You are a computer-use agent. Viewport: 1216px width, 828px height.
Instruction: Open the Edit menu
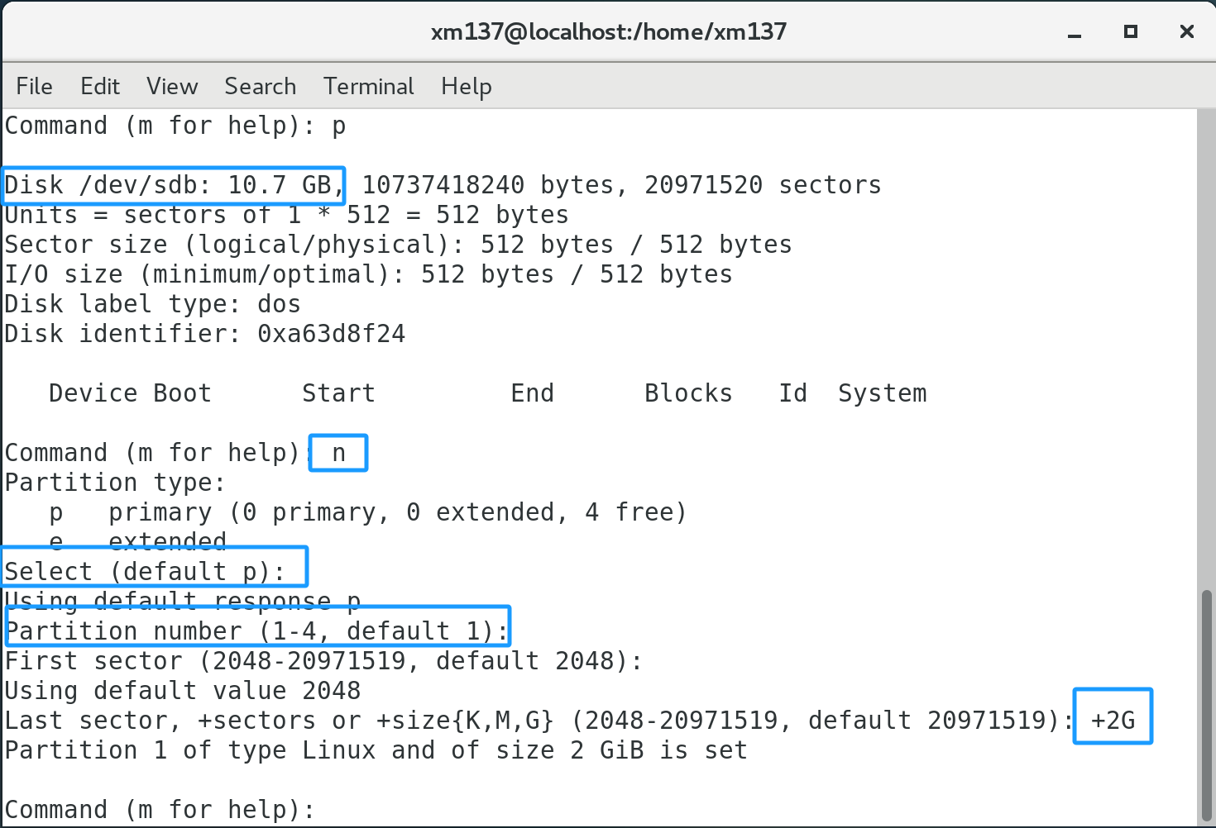(x=100, y=86)
